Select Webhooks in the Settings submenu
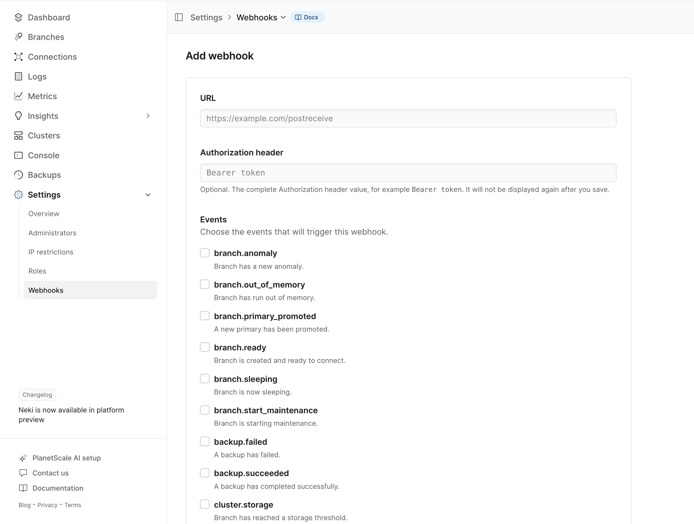Screen dimensions: 694x524 (90, 290)
